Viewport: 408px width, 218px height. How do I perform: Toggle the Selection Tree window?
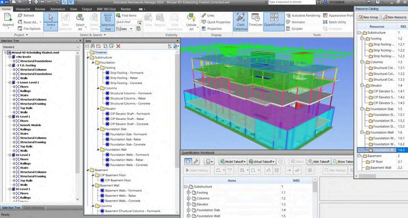(108, 22)
